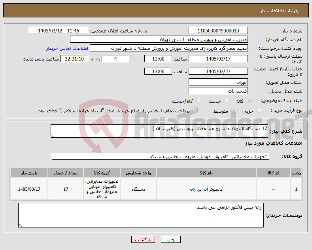Click the deadline time field 12:00
The image size is (312, 250).
(x=158, y=59)
